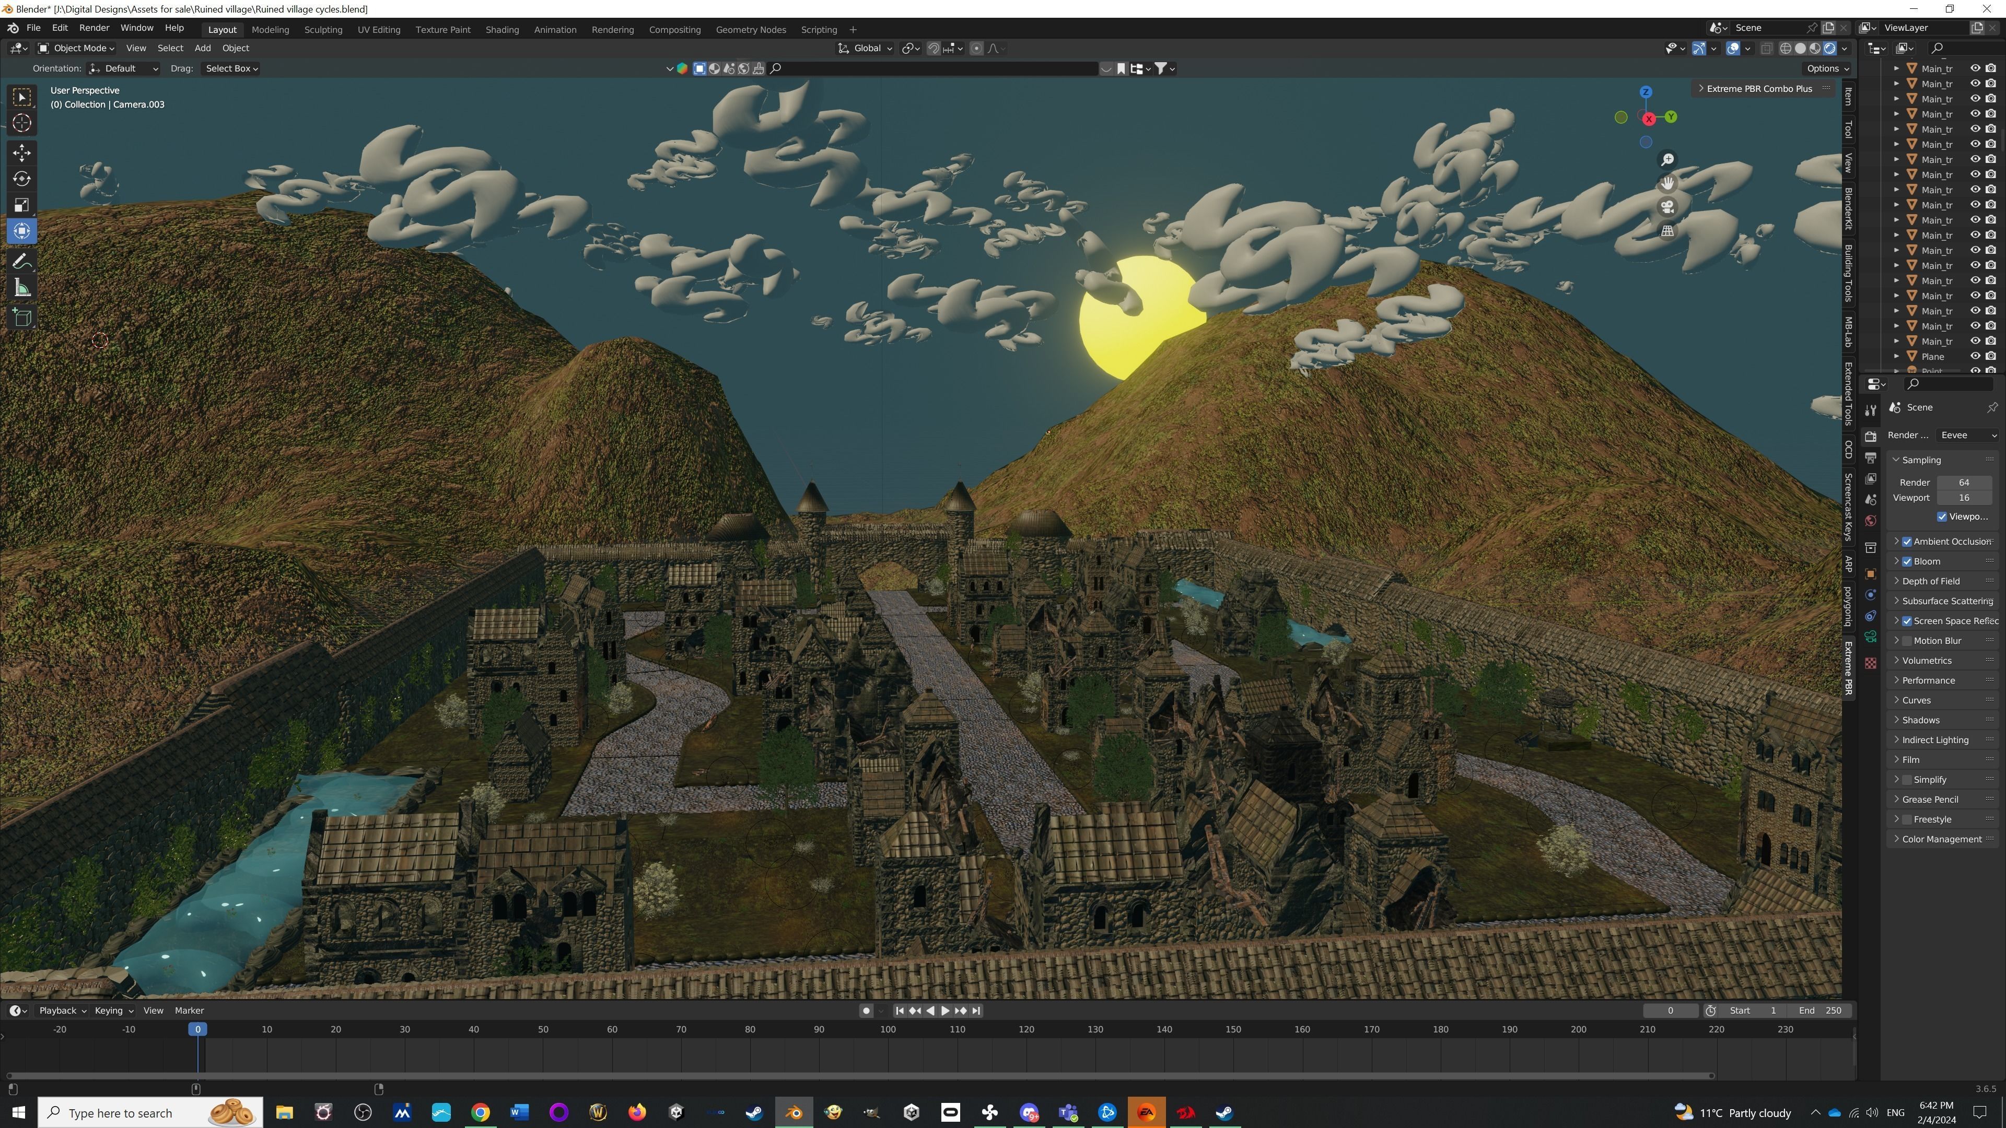
Task: Enable the Freestyle checkbox
Action: 1907,820
